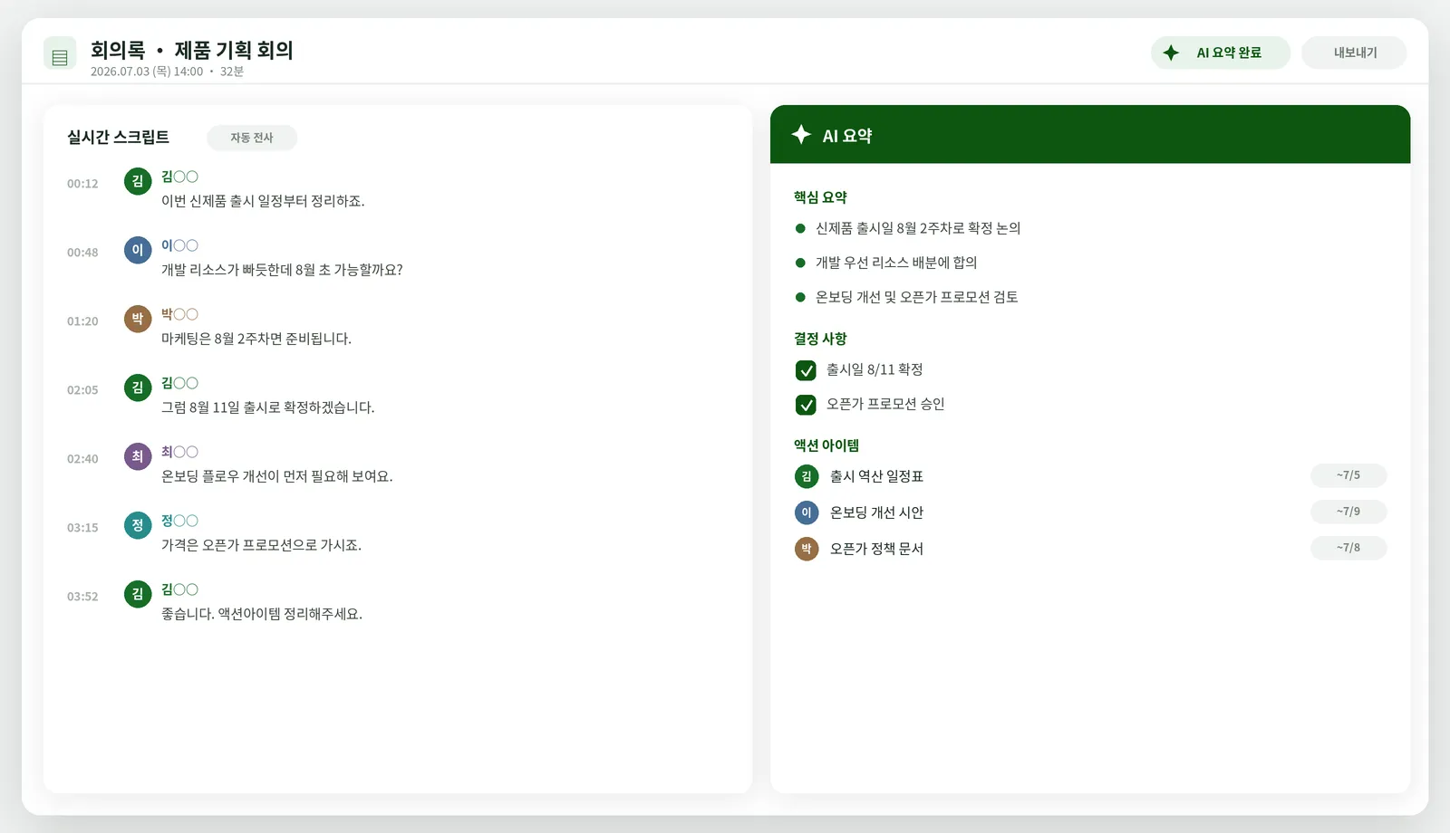
Task: Jump to timestamp 03:15
Action: [x=82, y=528]
